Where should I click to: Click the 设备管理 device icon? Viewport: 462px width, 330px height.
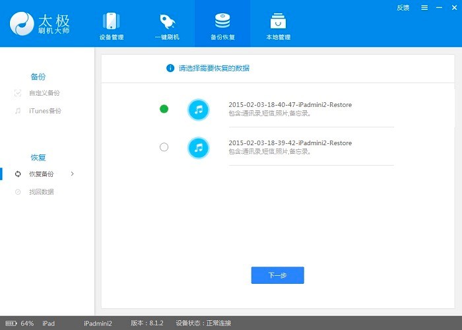(111, 21)
